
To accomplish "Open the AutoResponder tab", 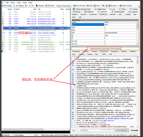I will pos(118,12).
